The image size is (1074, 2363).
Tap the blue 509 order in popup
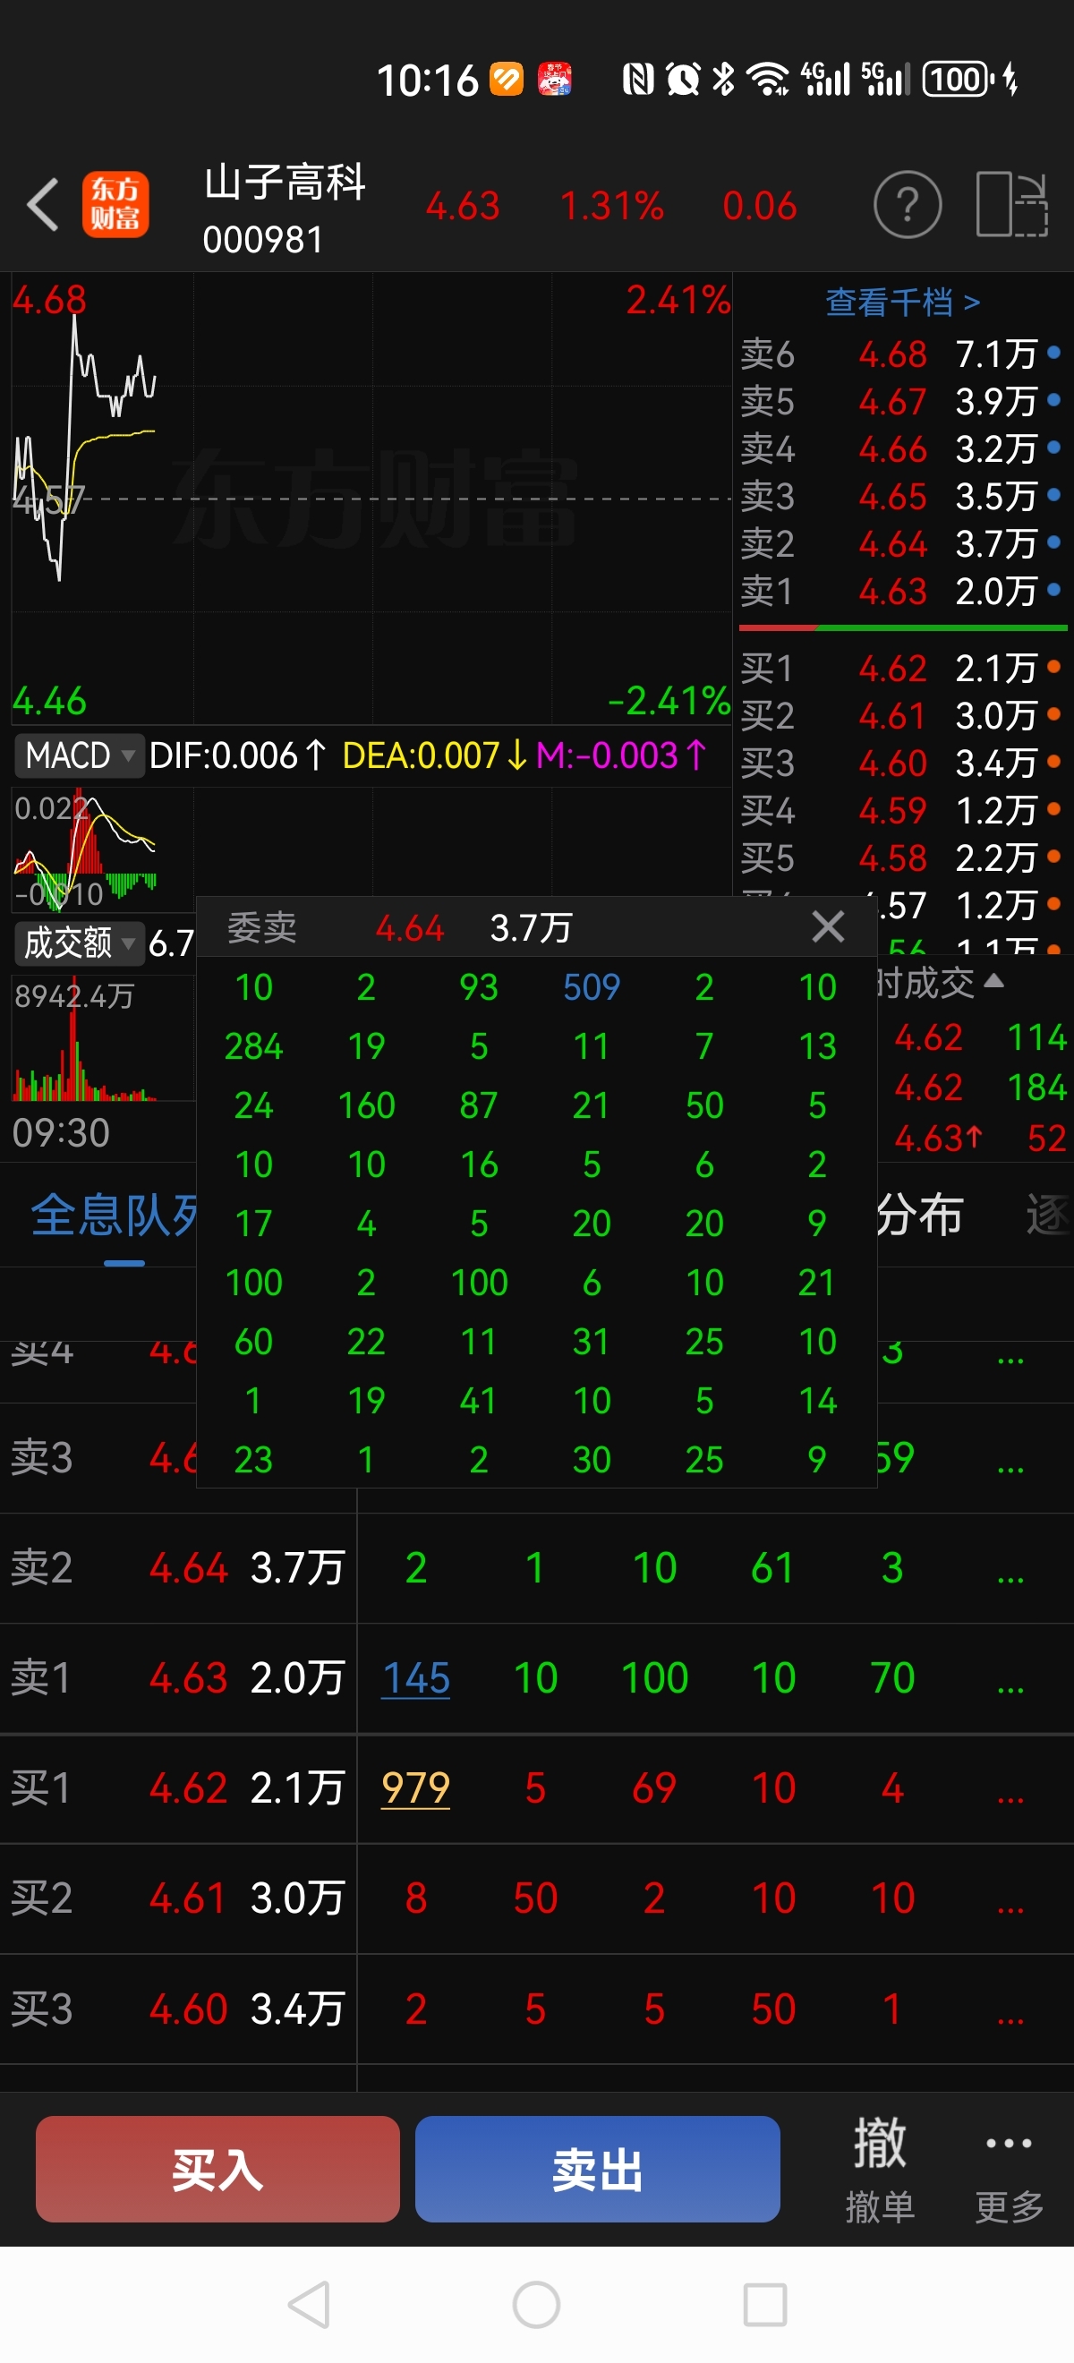pos(592,988)
